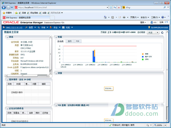Click the SYS user icon
The width and height of the screenshot is (171, 128).
(151, 22)
